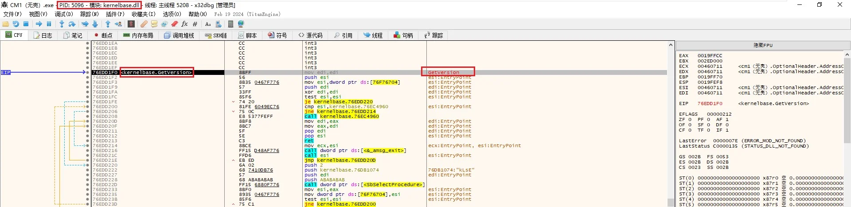Switch to the 脚本 tab
This screenshot has width=851, height=207.
click(248, 35)
